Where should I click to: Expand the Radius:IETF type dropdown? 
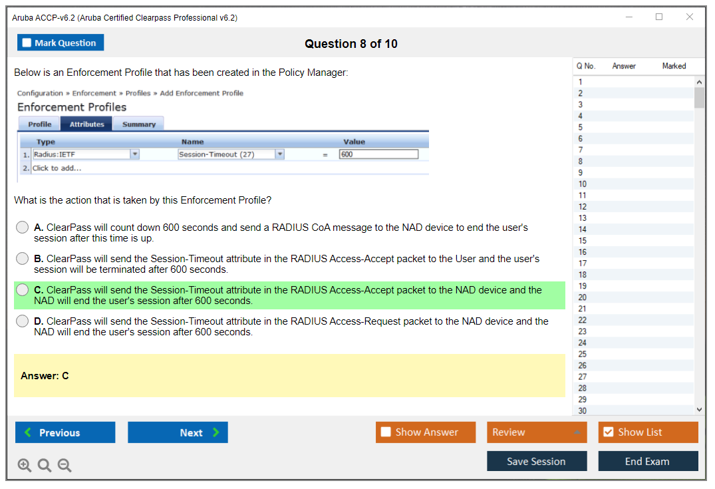pyautogui.click(x=135, y=154)
